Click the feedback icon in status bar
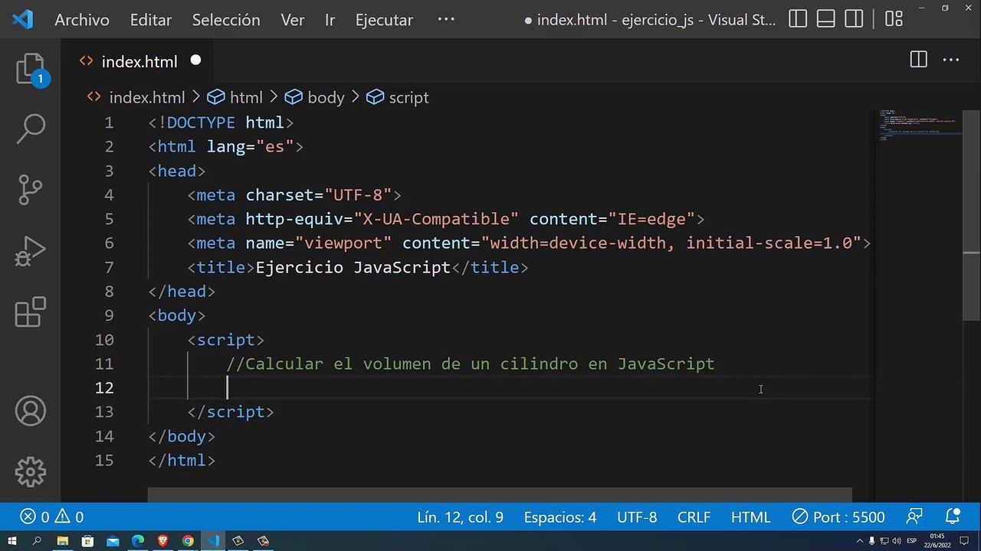Image resolution: width=981 pixels, height=551 pixels. (x=914, y=517)
